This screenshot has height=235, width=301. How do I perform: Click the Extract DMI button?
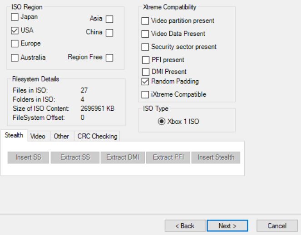point(123,157)
